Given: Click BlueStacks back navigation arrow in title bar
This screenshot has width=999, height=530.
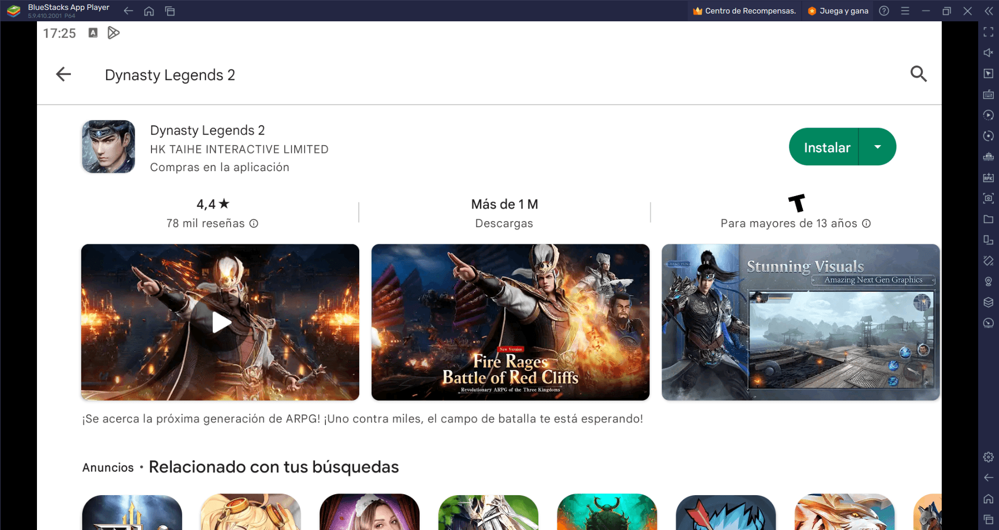Looking at the screenshot, I should pyautogui.click(x=128, y=11).
